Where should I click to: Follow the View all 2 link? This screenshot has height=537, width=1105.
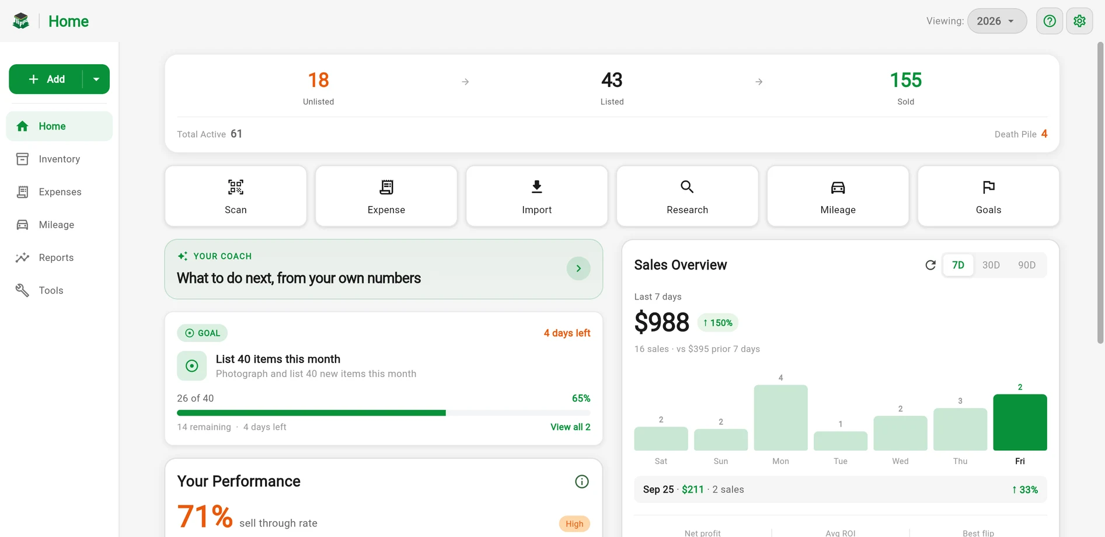pos(570,427)
